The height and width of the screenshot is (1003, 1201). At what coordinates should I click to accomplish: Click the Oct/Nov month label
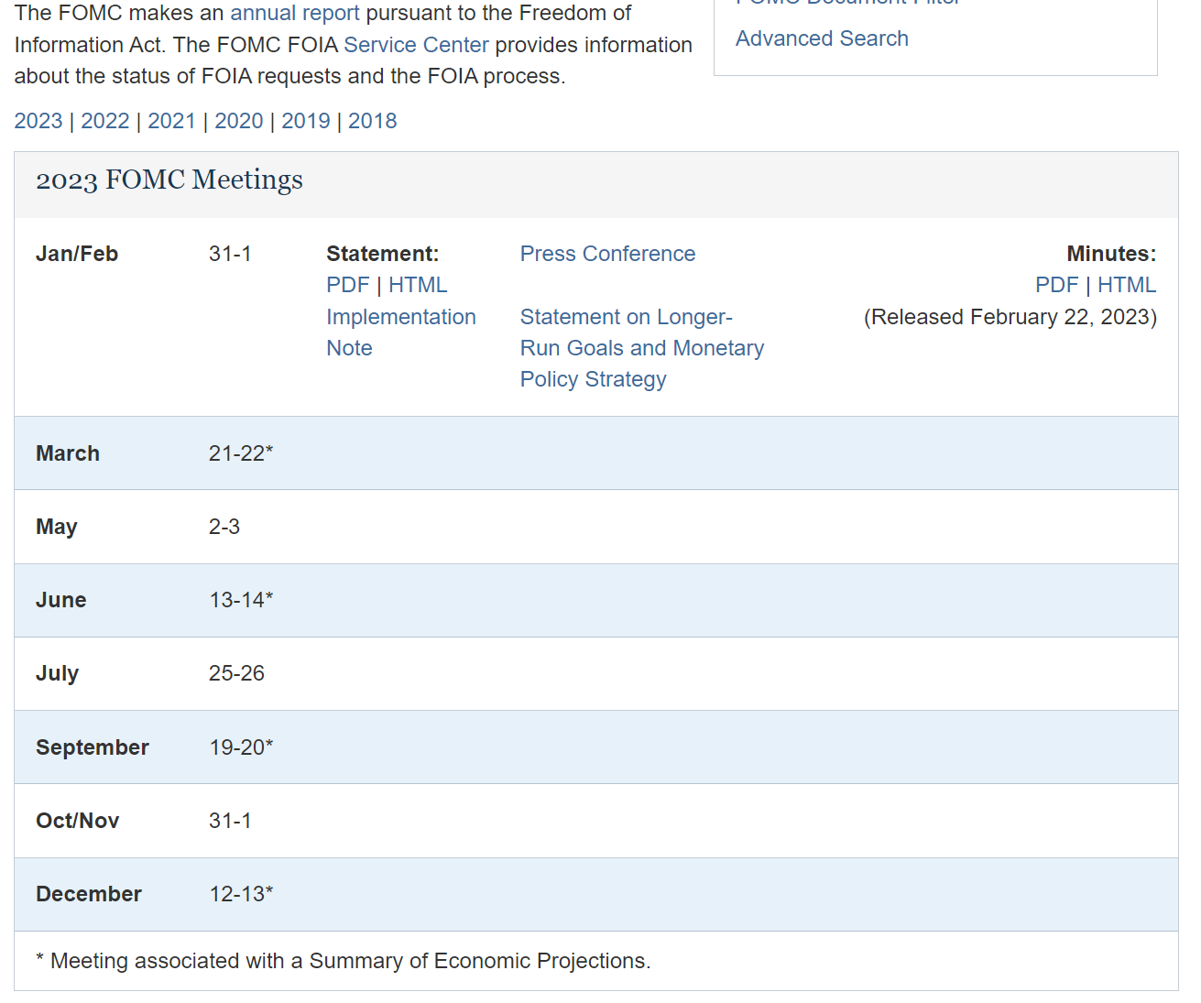78,821
